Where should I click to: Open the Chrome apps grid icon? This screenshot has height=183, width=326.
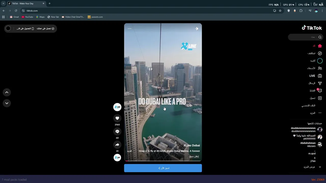tap(3, 17)
